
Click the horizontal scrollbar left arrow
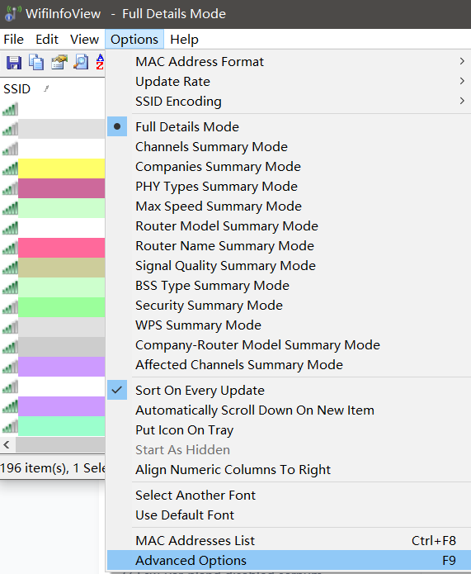pyautogui.click(x=7, y=445)
